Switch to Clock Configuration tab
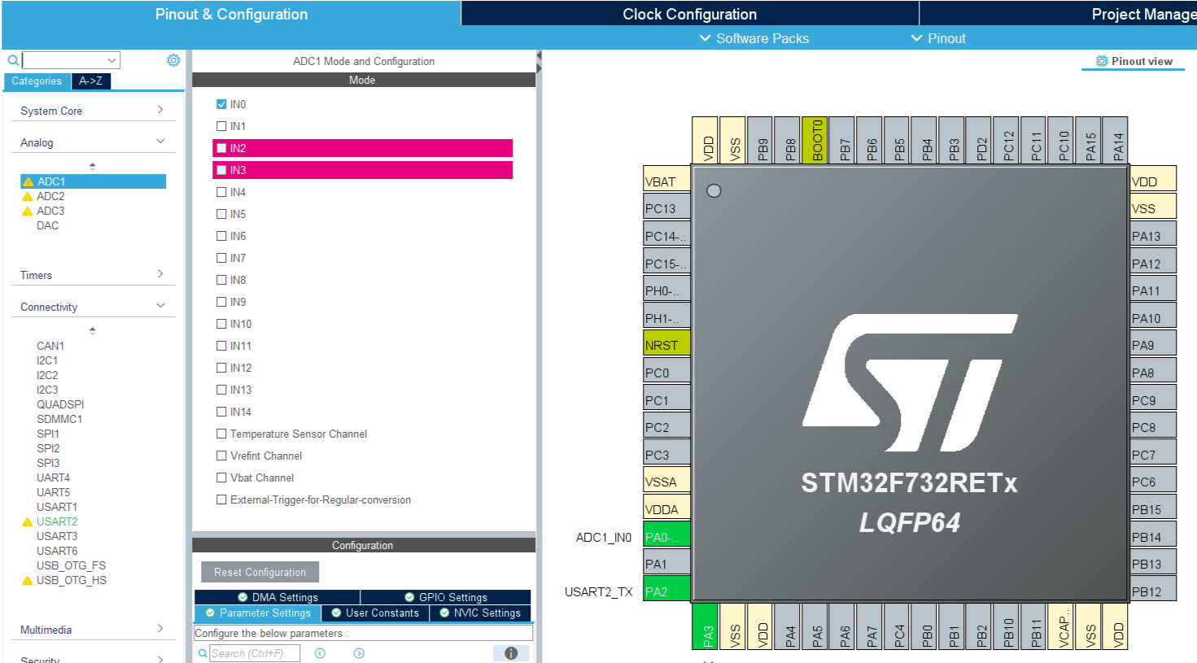1197x663 pixels. 689,14
